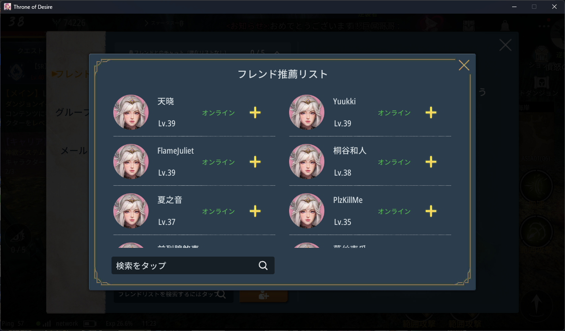Image resolution: width=565 pixels, height=331 pixels.
Task: Select 夏之音's player name
Action: coord(170,200)
